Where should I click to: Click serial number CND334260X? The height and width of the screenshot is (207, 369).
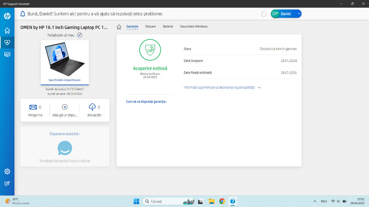click(74, 94)
